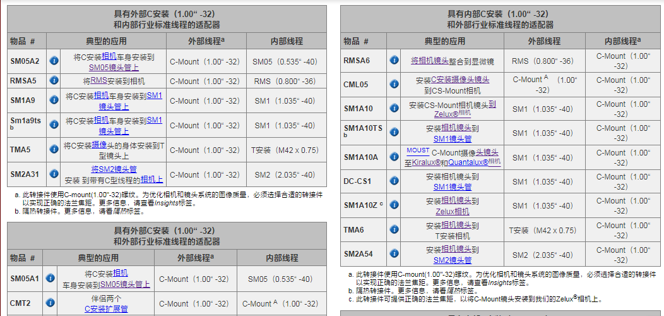
Task: Click the info icon for TMA6
Action: [394, 230]
